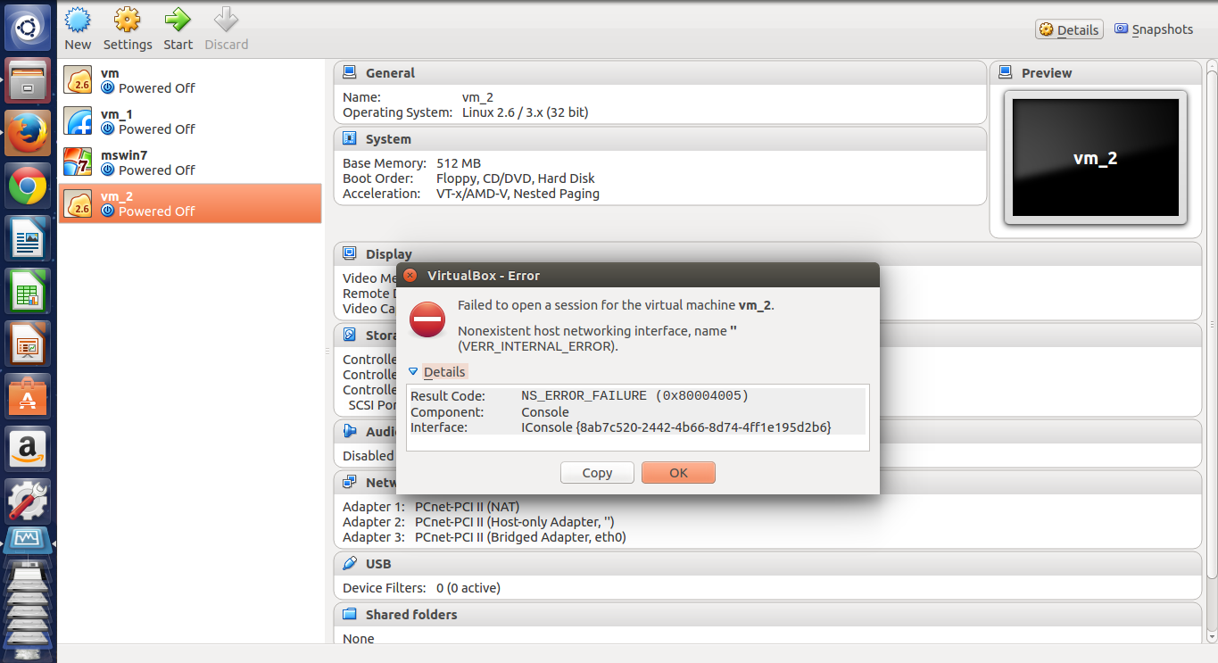Click the Base Memory 512 MB value

click(x=459, y=163)
